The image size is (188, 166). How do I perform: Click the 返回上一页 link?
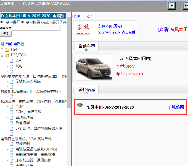coord(82,17)
